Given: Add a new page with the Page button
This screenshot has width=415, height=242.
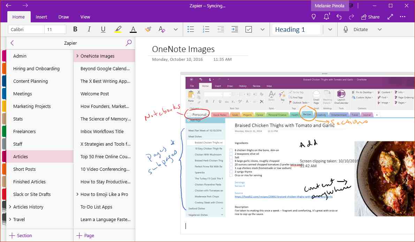Looking at the screenshot, I should coord(85,235).
